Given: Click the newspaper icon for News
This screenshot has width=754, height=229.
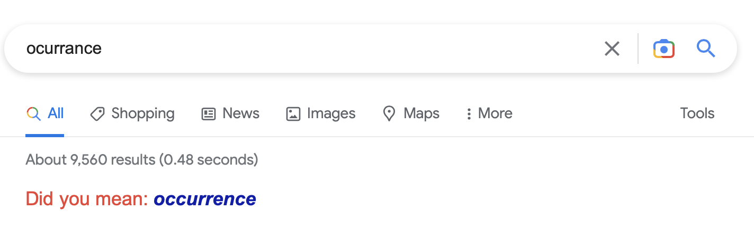Looking at the screenshot, I should [209, 113].
